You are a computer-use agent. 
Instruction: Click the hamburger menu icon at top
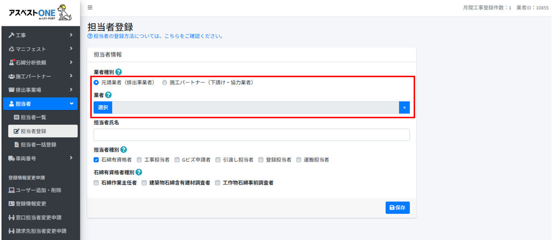tap(90, 8)
